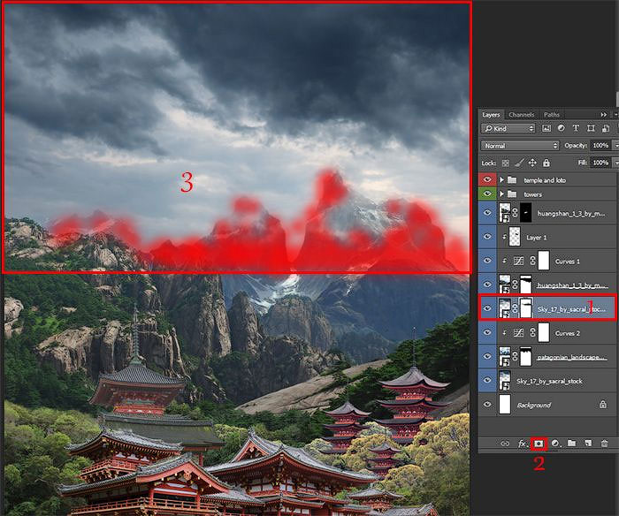
Task: Filter for shape layers icon
Action: 591,128
